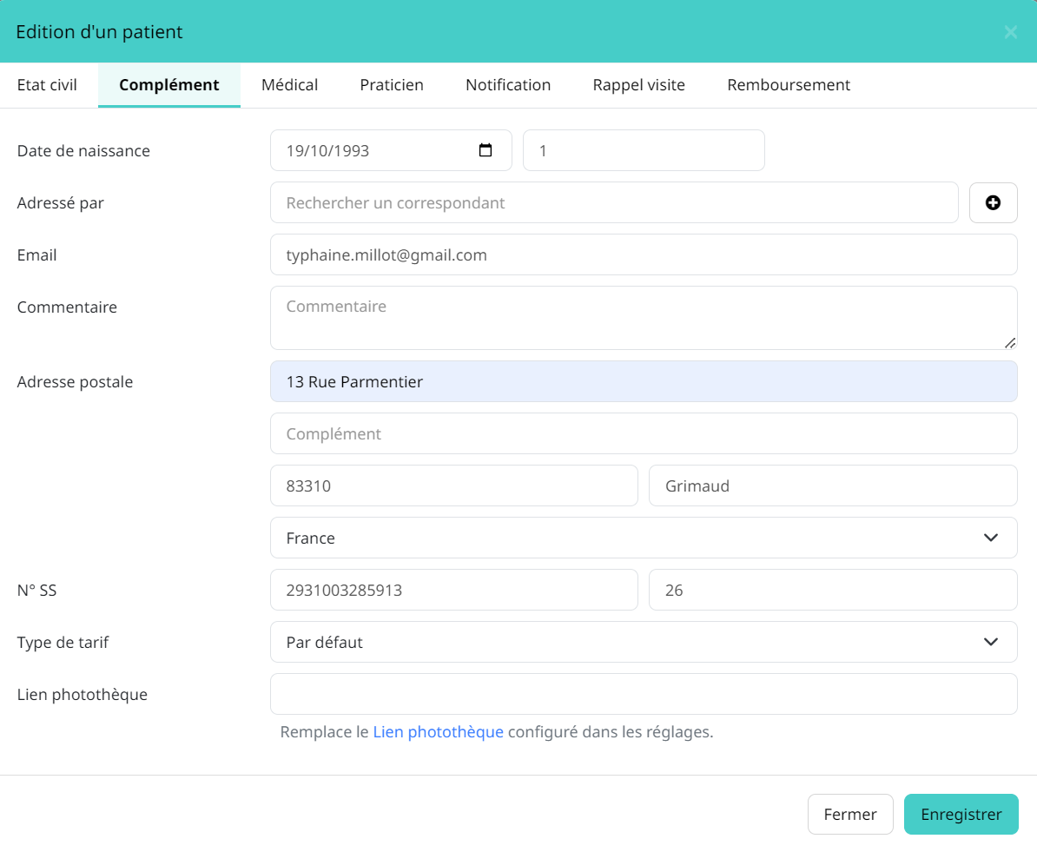This screenshot has width=1037, height=852.
Task: Switch to the Etat civil tab
Action: pos(47,84)
